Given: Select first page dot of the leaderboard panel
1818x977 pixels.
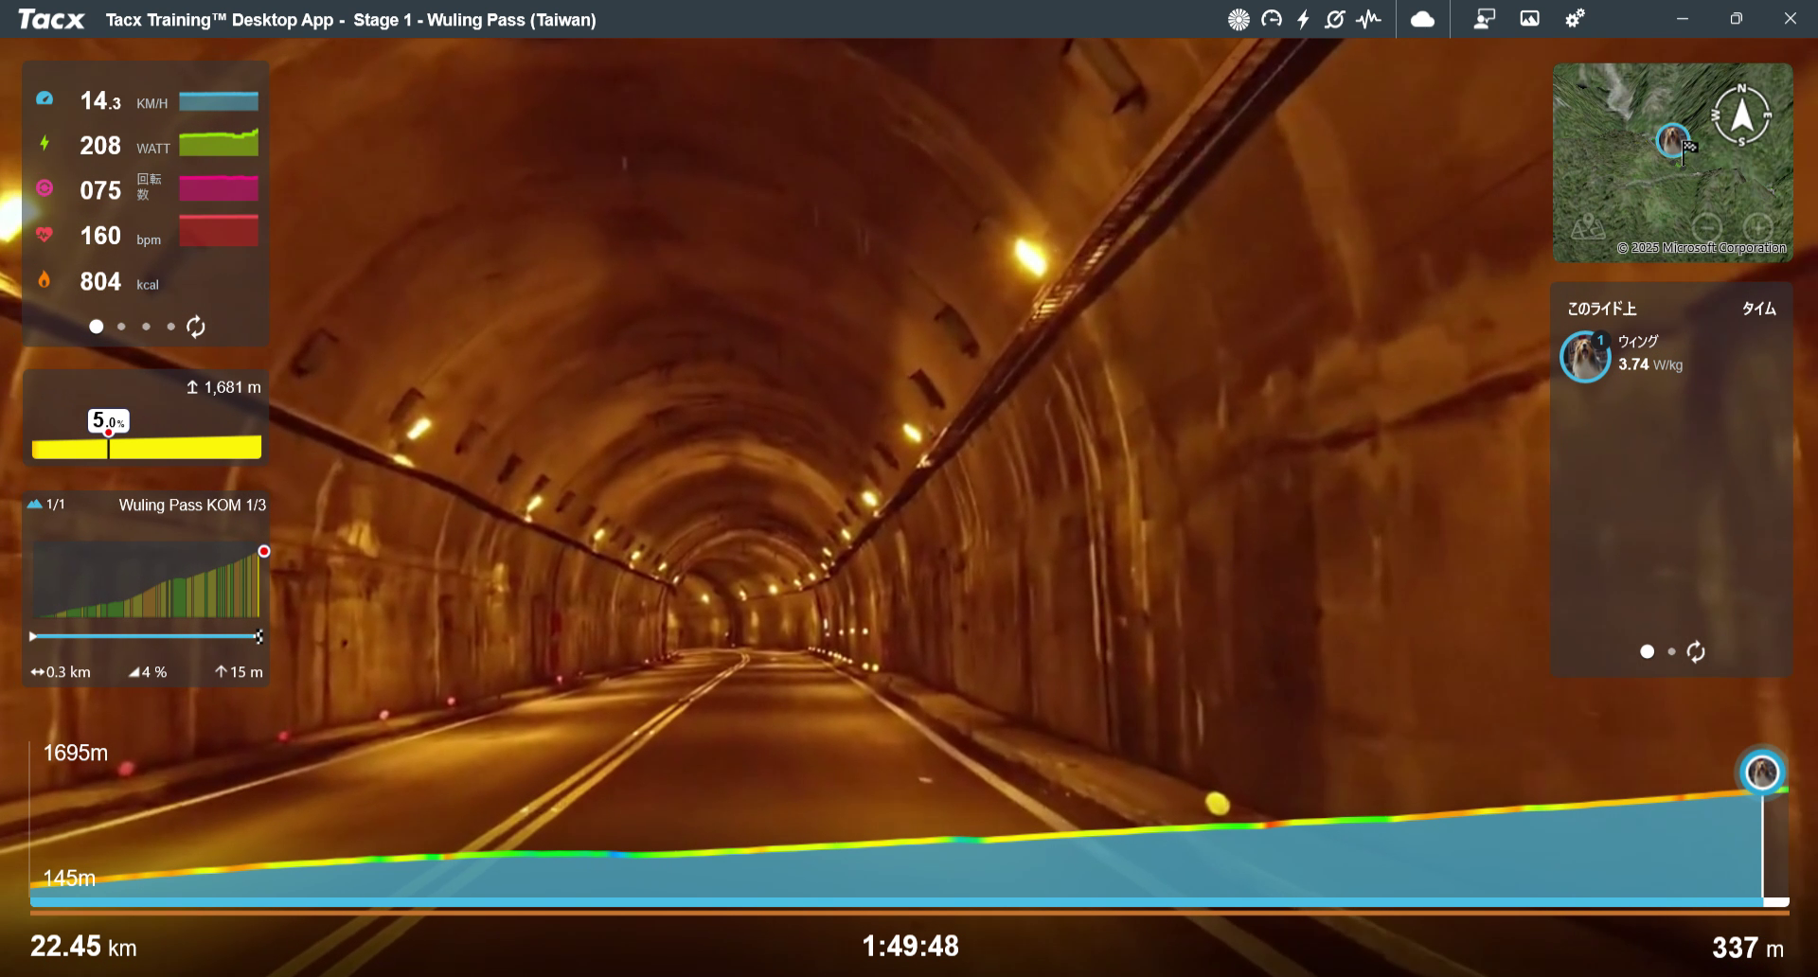Looking at the screenshot, I should click(x=1648, y=651).
